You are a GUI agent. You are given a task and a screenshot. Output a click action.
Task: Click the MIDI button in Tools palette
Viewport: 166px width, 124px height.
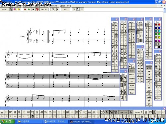[148, 58]
